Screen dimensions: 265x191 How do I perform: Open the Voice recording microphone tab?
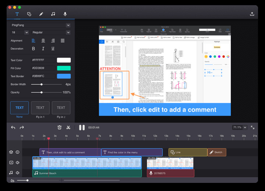click(x=65, y=14)
